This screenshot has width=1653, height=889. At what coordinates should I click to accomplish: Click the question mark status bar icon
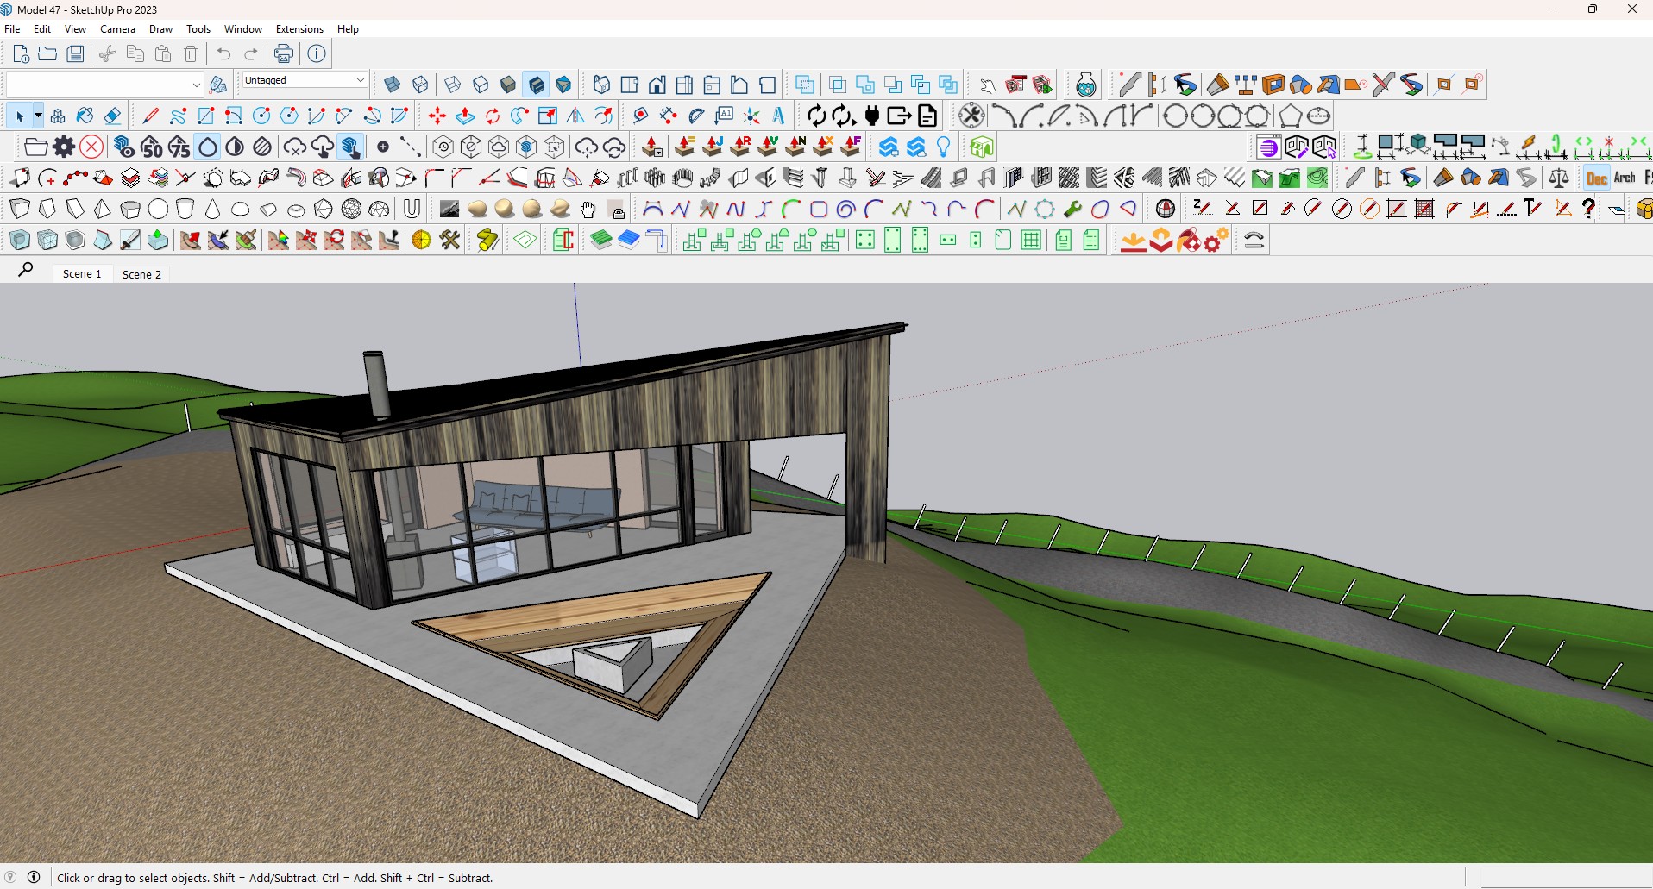click(x=10, y=878)
